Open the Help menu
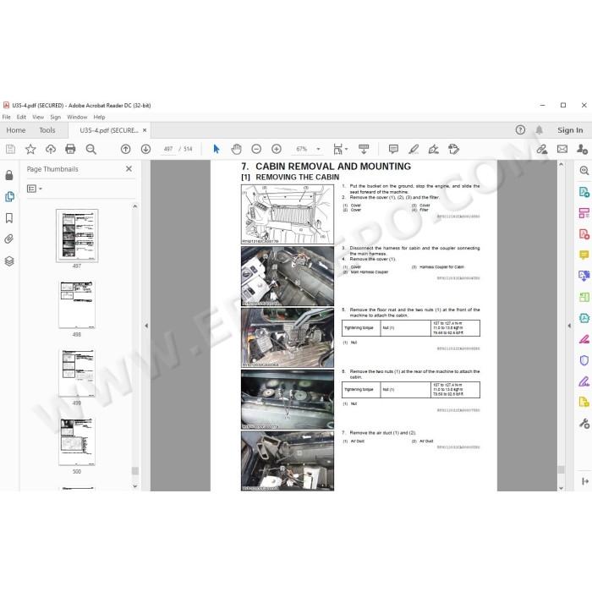Image resolution: width=592 pixels, height=592 pixels. click(x=99, y=117)
